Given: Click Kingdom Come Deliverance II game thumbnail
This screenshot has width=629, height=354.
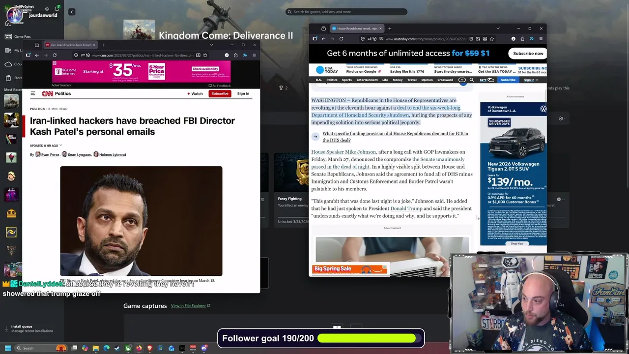Looking at the screenshot, I should 139,30.
